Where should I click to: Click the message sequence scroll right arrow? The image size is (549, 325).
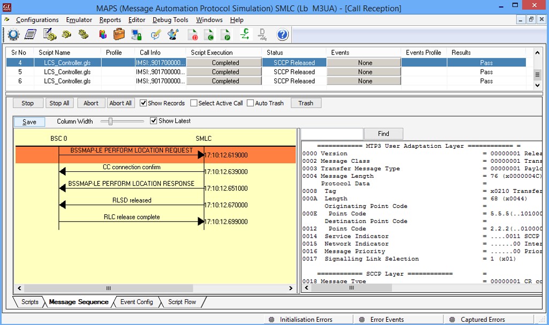pos(291,288)
